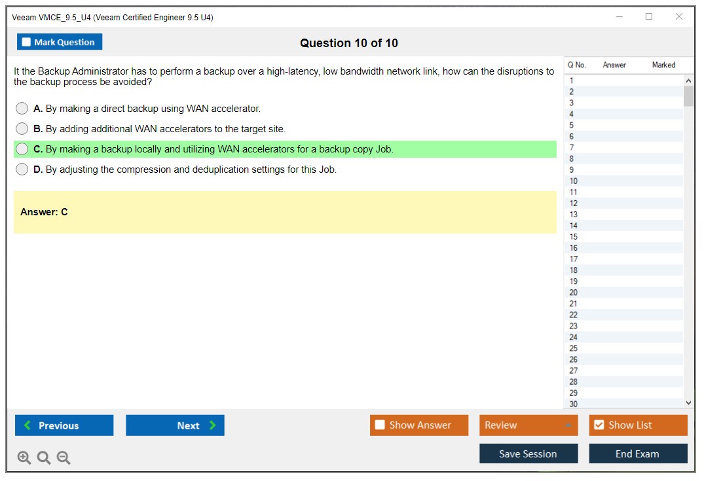Screen dimensions: 704x481
Task: Save Session progress
Action: click(528, 454)
